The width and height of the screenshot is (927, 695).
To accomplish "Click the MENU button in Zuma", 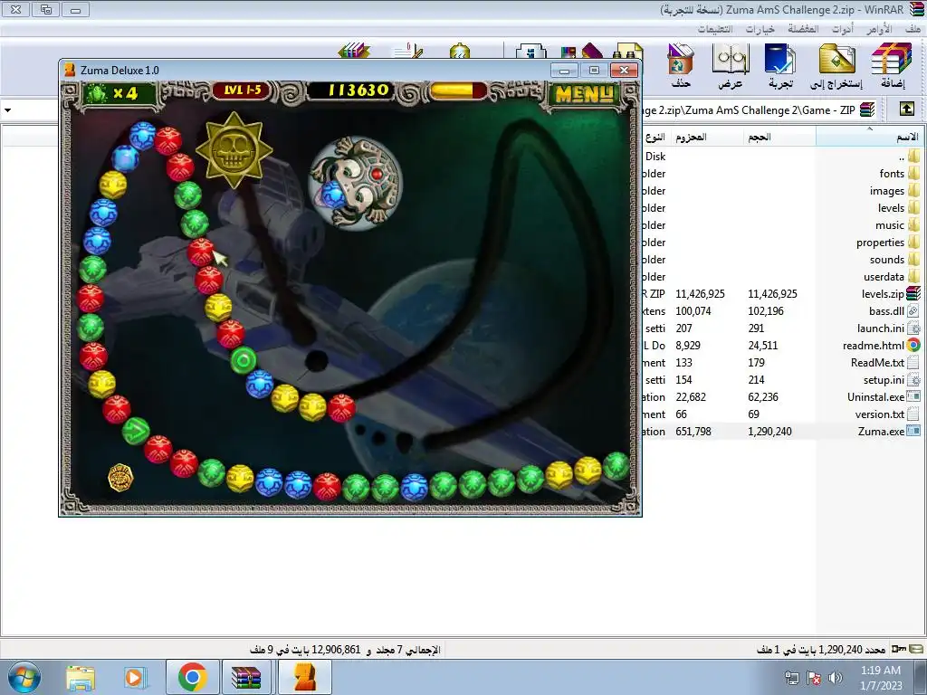I will coord(584,94).
